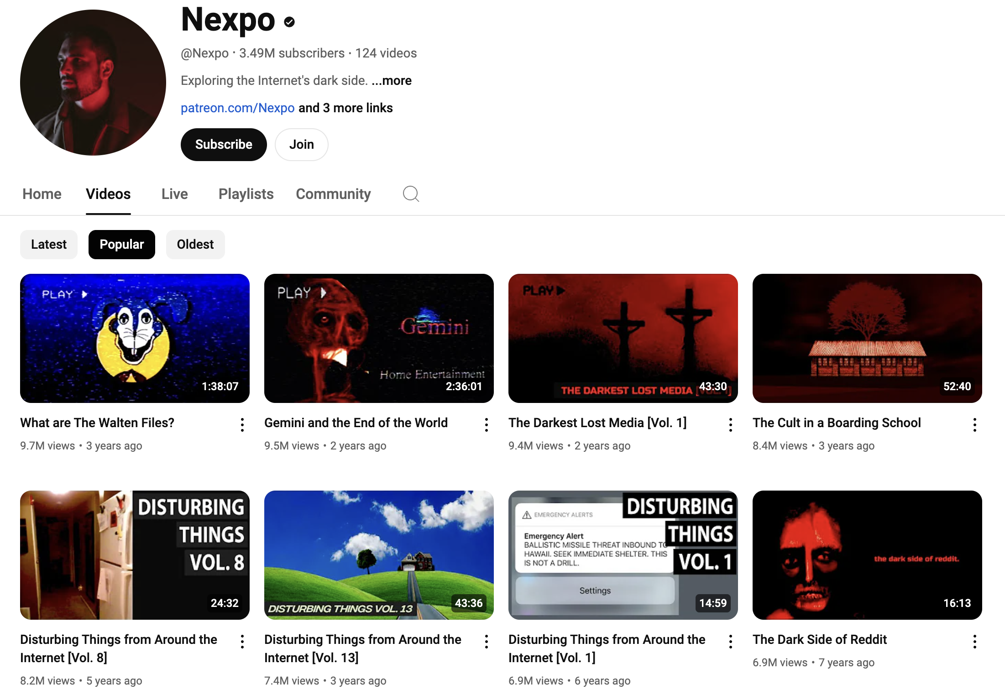The image size is (1005, 690).
Task: Open options menu for Disturbing Things Vol. 1
Action: (x=731, y=642)
